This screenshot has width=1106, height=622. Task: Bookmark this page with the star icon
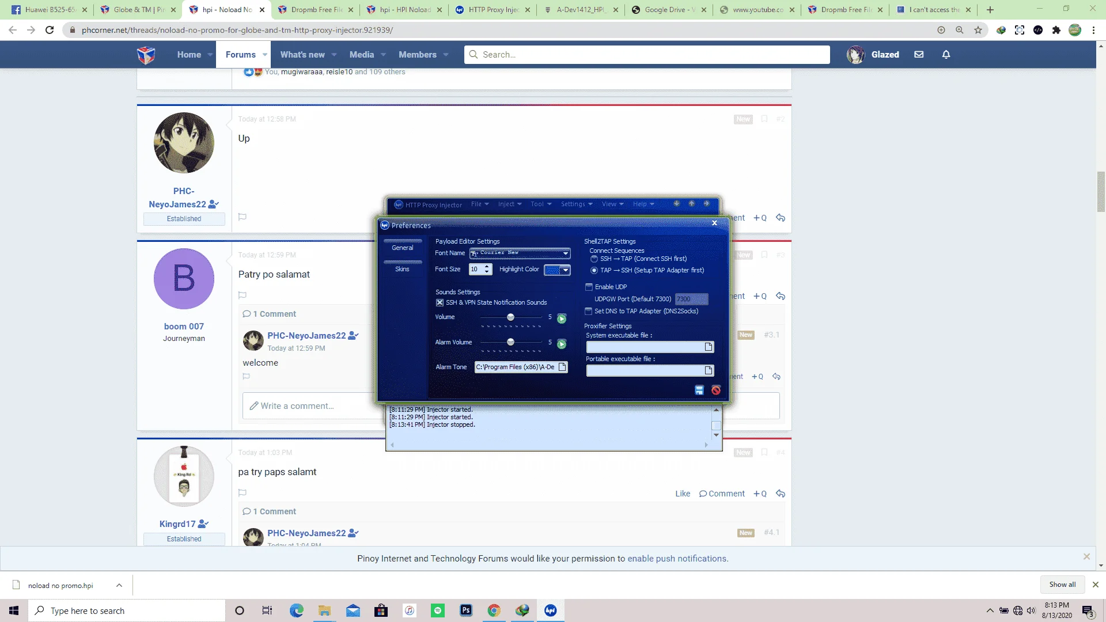pyautogui.click(x=978, y=30)
